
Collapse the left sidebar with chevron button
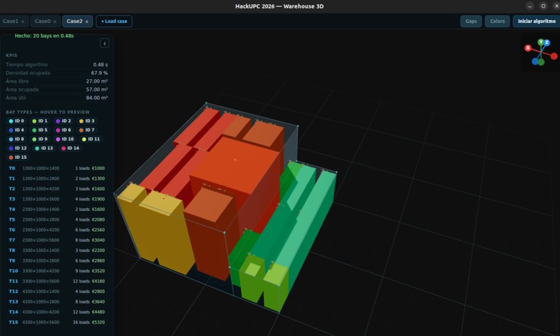click(105, 44)
